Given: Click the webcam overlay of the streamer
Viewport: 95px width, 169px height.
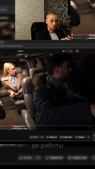Looking at the screenshot, I should click(43, 20).
